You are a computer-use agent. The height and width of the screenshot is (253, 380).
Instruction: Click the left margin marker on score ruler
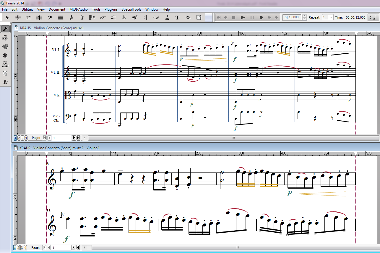47,34
